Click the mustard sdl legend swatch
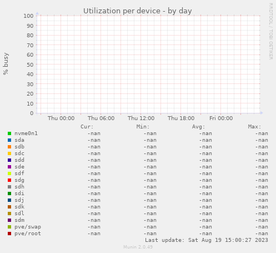This screenshot has width=276, height=253. coord(9,214)
